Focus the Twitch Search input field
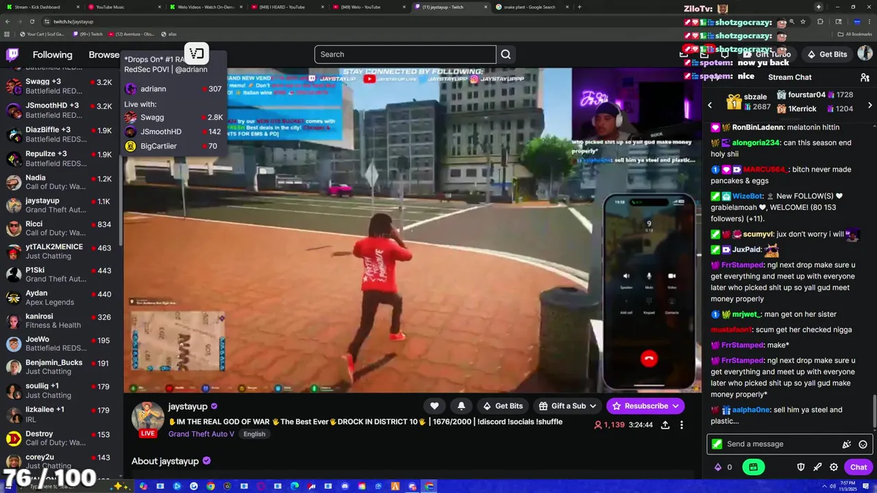 pos(405,54)
